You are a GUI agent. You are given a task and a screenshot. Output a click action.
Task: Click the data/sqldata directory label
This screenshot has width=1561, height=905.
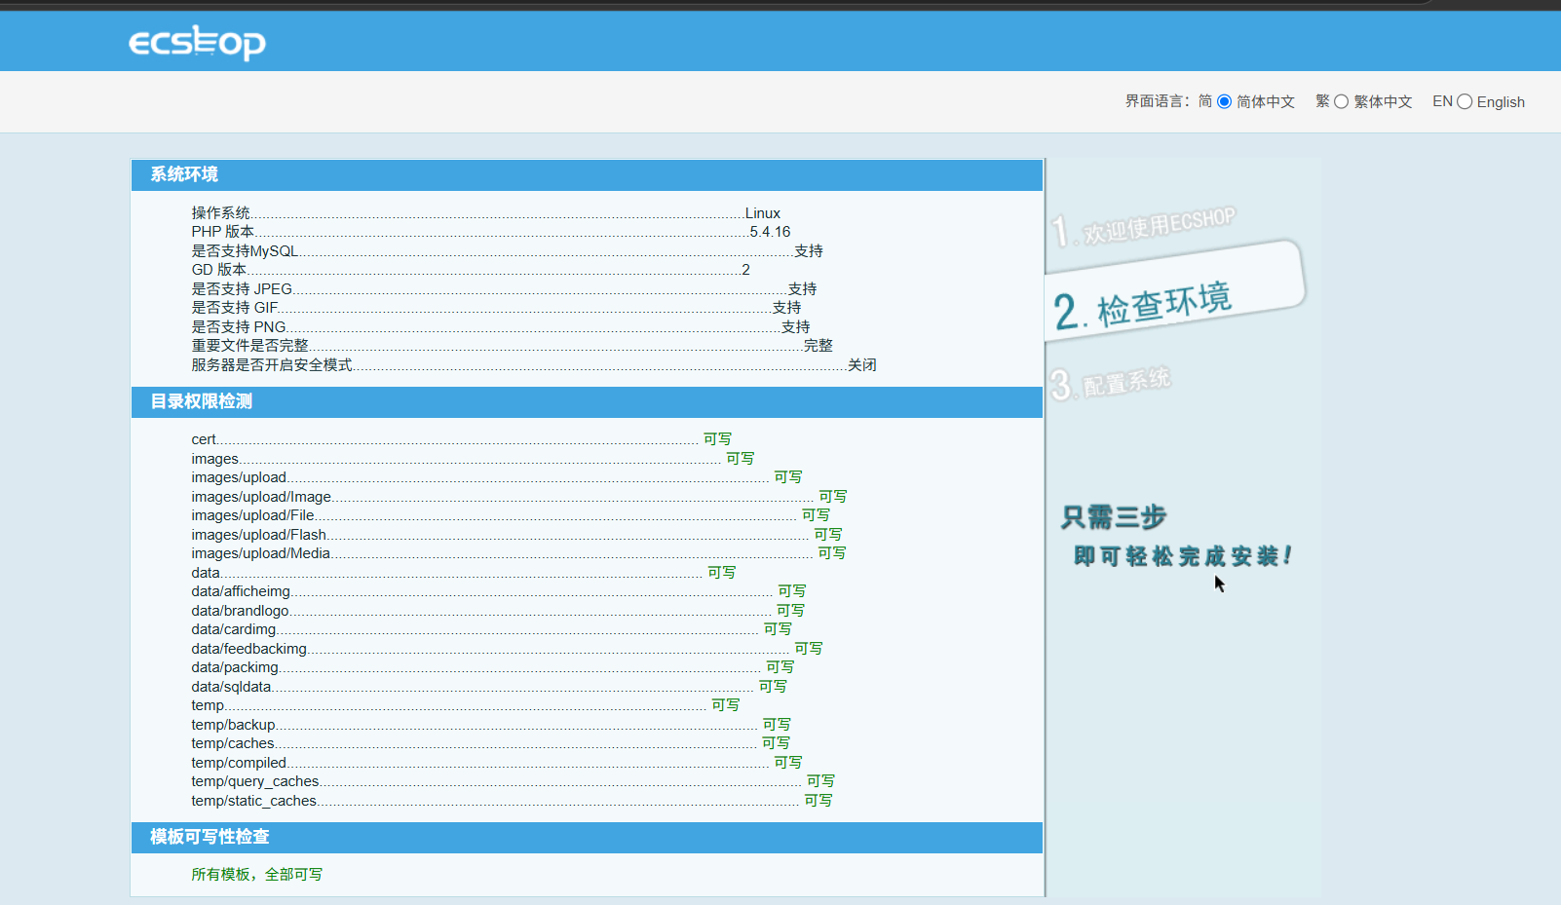tap(231, 687)
